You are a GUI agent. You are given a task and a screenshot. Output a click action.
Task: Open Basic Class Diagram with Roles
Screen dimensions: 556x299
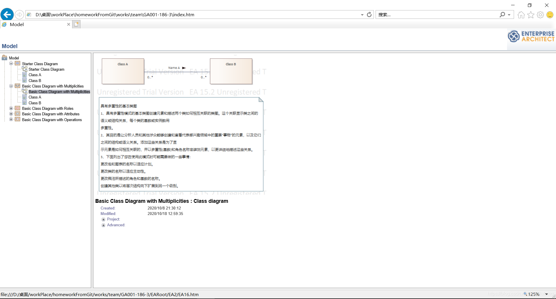(48, 108)
